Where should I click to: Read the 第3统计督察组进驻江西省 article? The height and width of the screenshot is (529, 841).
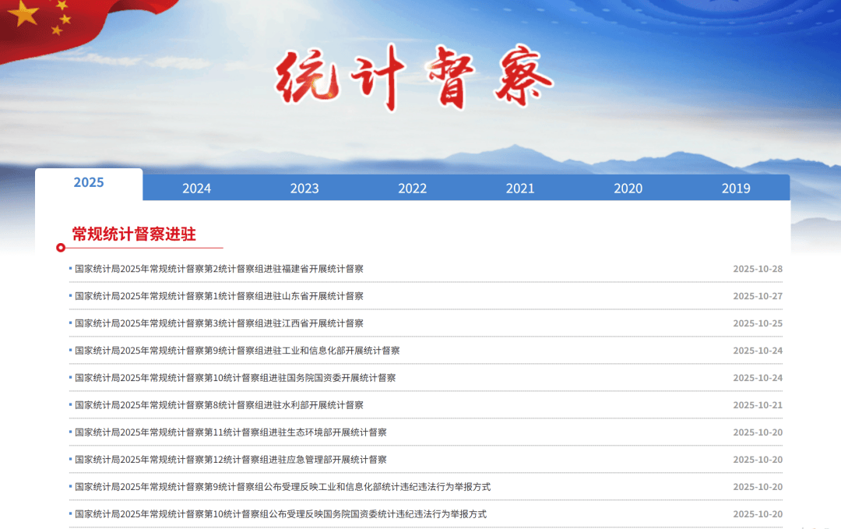(x=219, y=323)
